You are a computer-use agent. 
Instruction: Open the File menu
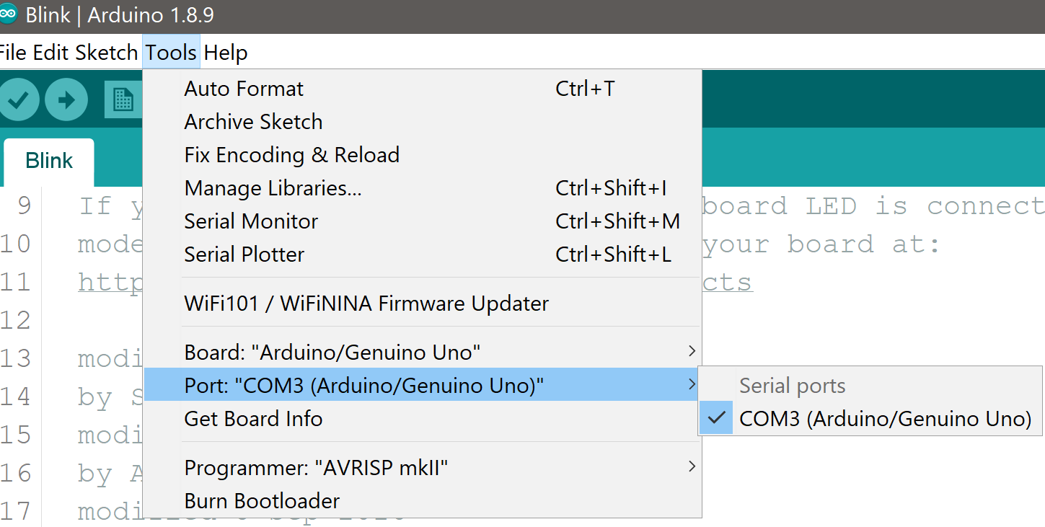13,53
